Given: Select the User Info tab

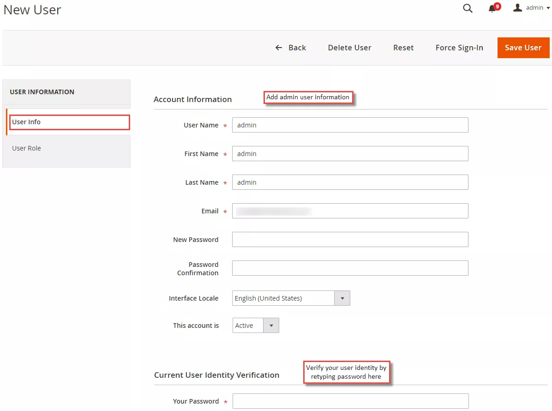Looking at the screenshot, I should (x=69, y=122).
